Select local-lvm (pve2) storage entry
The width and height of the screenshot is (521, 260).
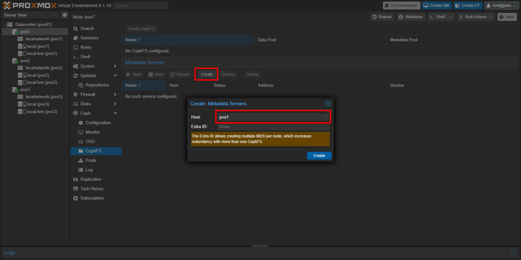[42, 82]
